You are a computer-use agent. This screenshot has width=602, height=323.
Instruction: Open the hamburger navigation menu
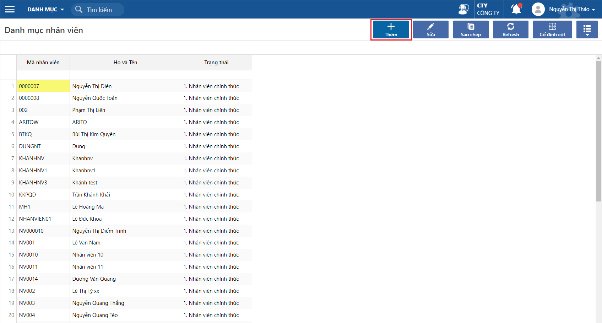(x=10, y=9)
